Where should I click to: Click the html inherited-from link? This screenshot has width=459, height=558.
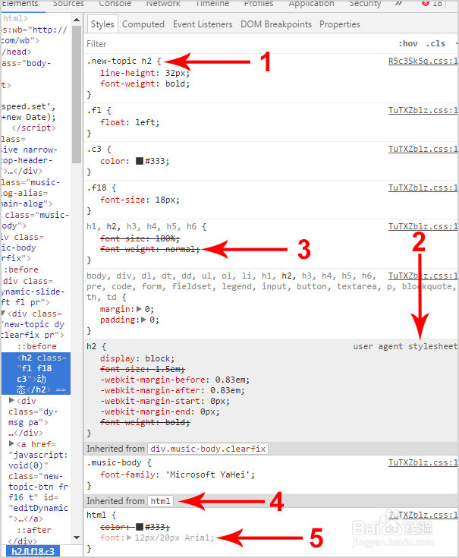[160, 501]
